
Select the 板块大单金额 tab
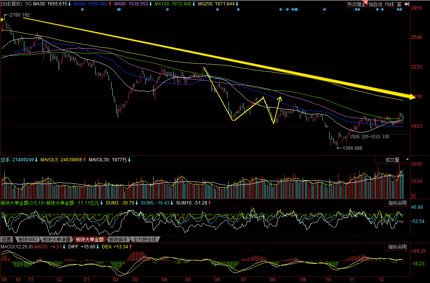click(x=89, y=239)
